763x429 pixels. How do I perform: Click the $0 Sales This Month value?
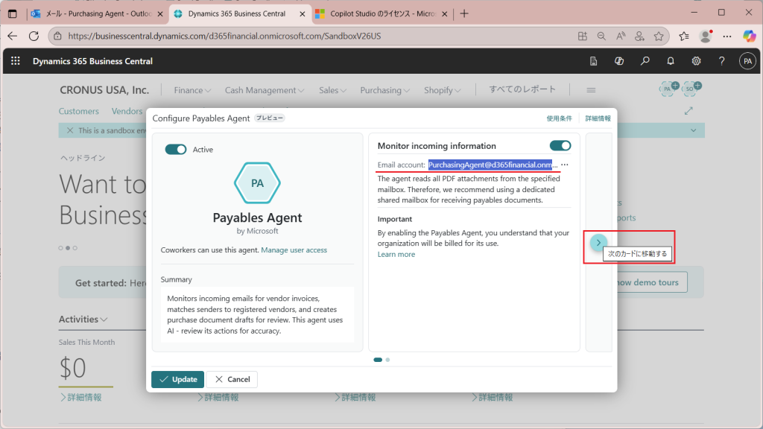point(72,368)
